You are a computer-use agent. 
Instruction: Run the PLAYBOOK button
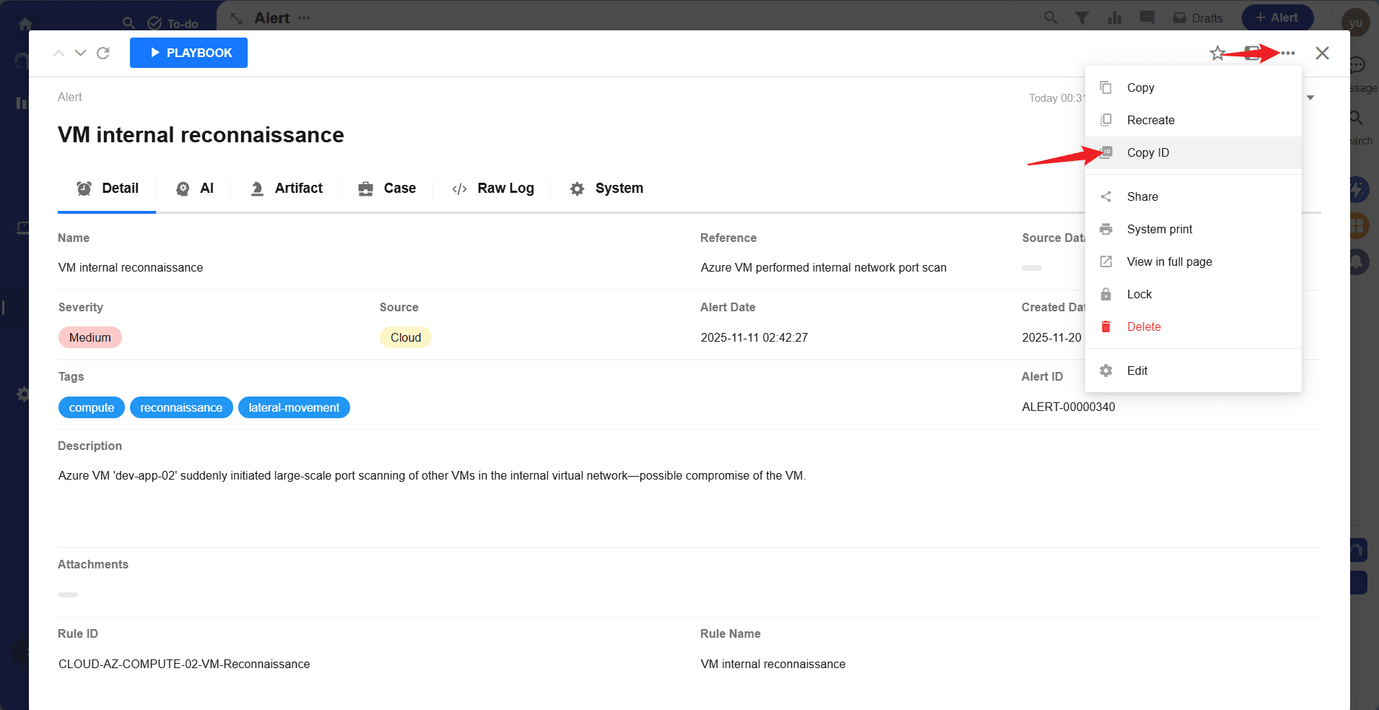pyautogui.click(x=188, y=53)
